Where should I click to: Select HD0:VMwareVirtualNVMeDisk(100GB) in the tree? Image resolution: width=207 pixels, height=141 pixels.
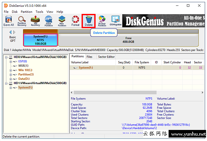point(40,57)
